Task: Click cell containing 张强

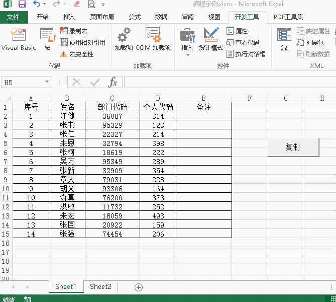Action: tap(67, 234)
